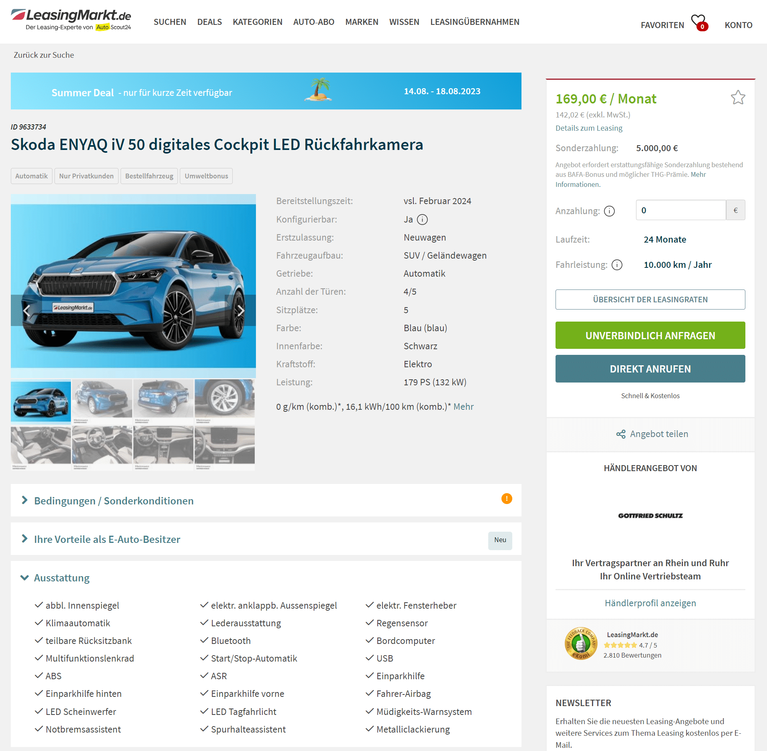Open favorites heart icon
767x751 pixels.
(699, 22)
